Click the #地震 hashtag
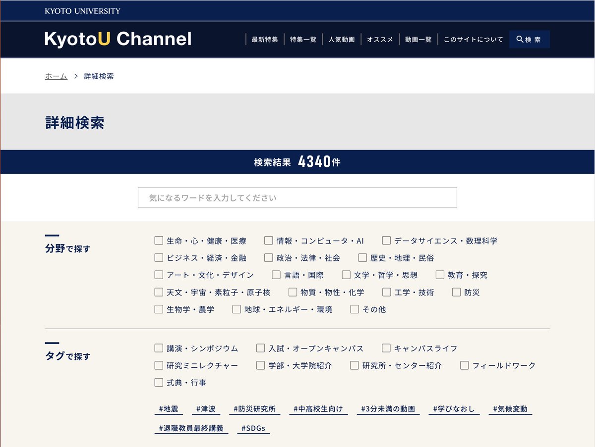The width and height of the screenshot is (595, 447). 168,409
